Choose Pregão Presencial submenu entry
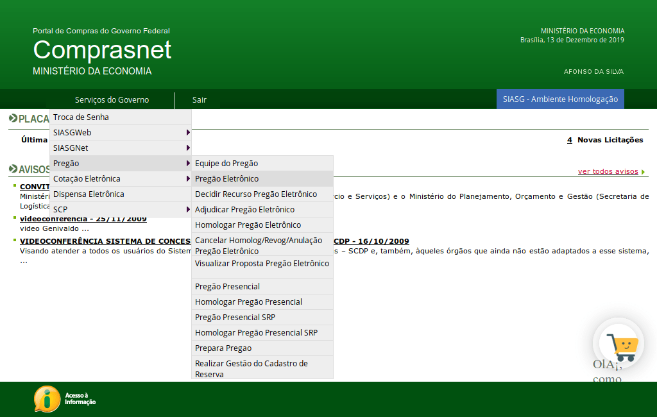 coord(262,287)
